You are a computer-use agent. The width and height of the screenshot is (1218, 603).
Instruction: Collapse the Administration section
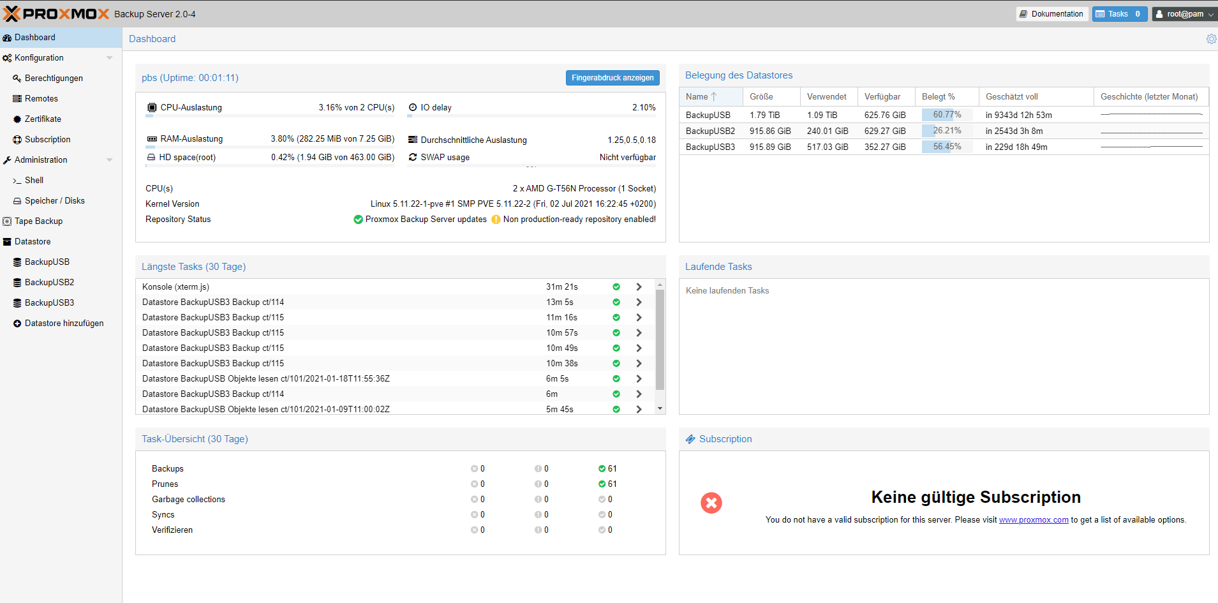coord(109,160)
